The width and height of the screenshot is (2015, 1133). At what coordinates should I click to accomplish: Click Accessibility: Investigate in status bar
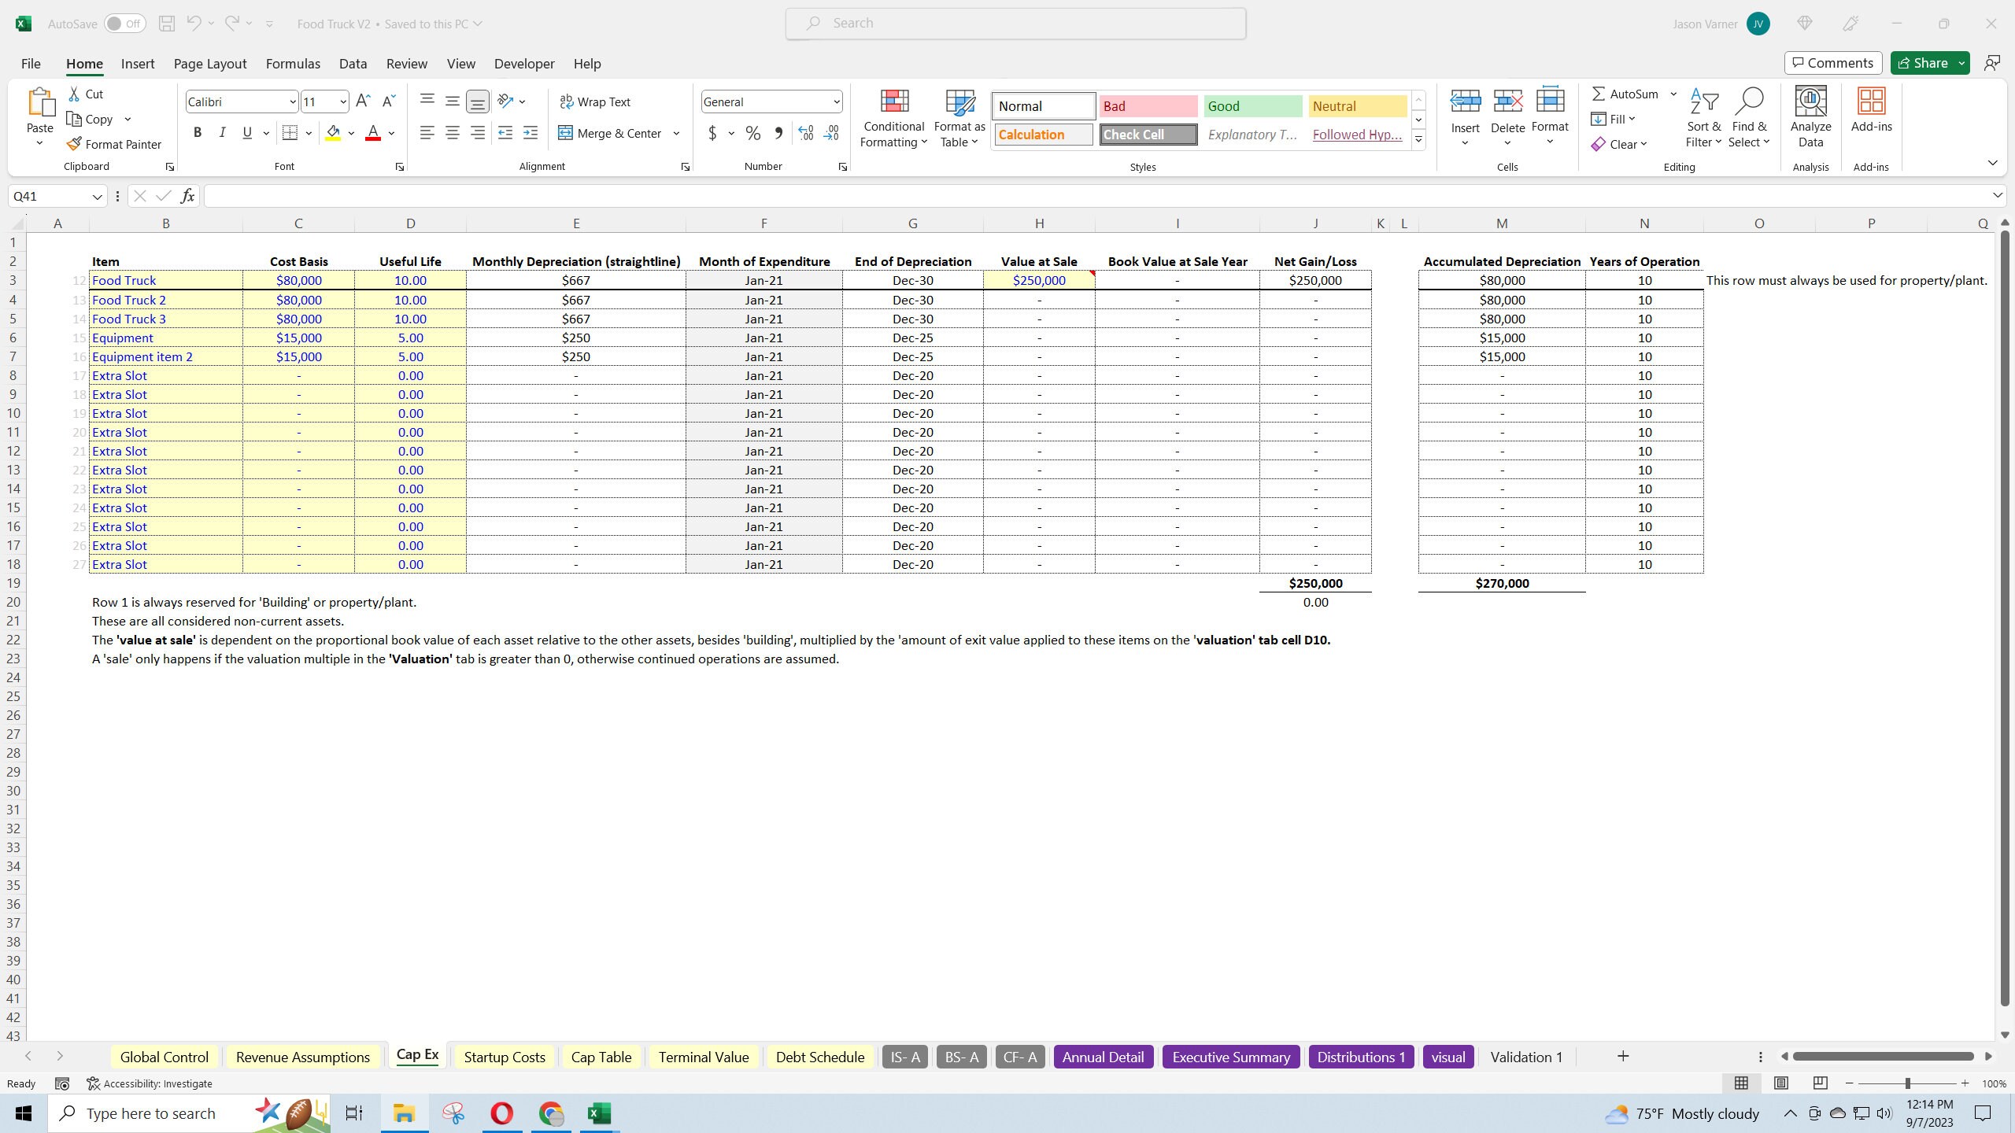point(150,1083)
